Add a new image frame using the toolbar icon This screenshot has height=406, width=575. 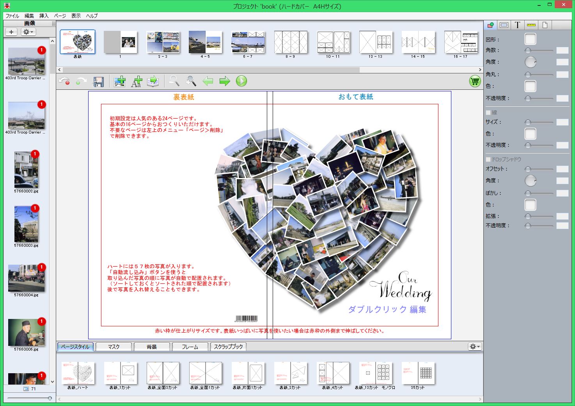pyautogui.click(x=120, y=81)
